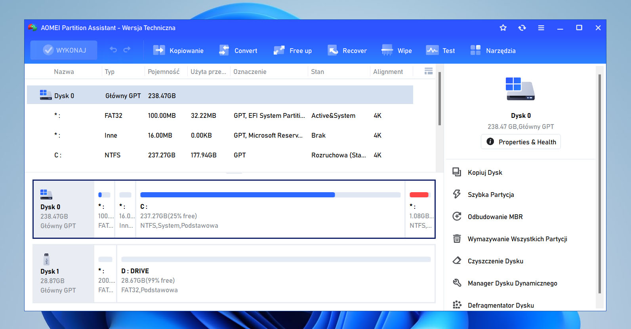Image resolution: width=631 pixels, height=329 pixels.
Task: Click the Użyta prze... column header
Action: [x=208, y=72]
